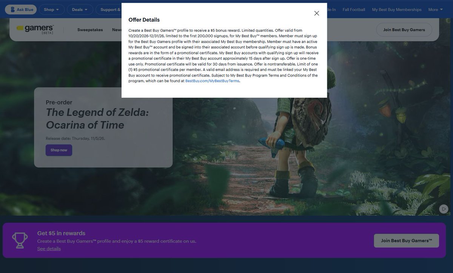
Task: Open My Best Buy Memberships
Action: 397,9
